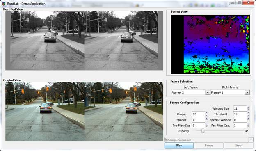The height and width of the screenshot is (151, 256).
Task: Click the Window Size input field
Action: point(240,108)
